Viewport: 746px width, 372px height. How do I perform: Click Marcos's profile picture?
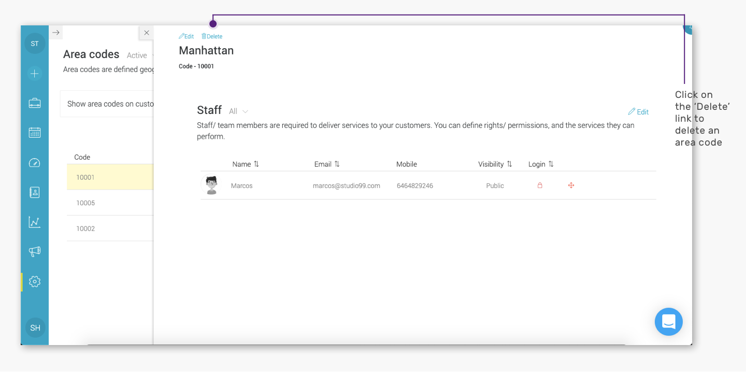(x=211, y=185)
